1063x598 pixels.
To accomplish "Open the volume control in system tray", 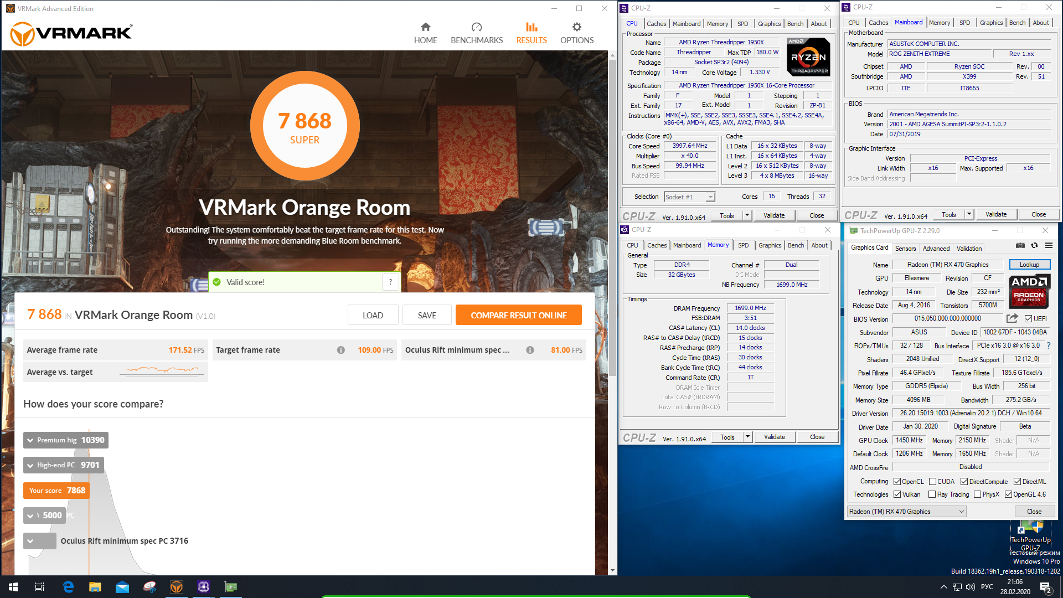I will point(970,587).
